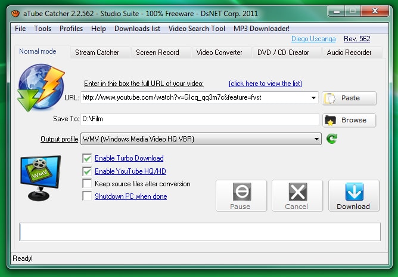Viewport: 398px width, 277px height.
Task: Click the globe with lightning bolt logo
Action: (x=41, y=88)
